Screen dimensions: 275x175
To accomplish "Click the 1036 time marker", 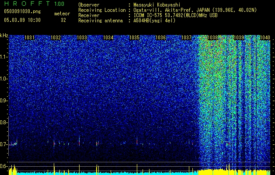I will tap(160, 38).
